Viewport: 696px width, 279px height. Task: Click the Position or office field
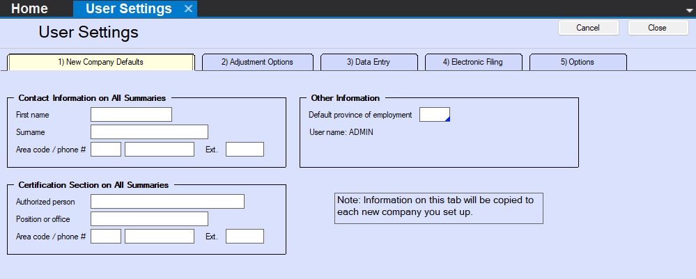(x=149, y=219)
